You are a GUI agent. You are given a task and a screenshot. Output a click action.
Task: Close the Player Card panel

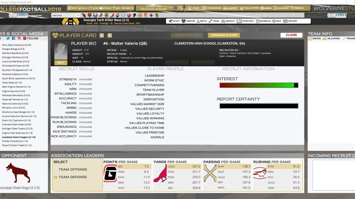291,35
